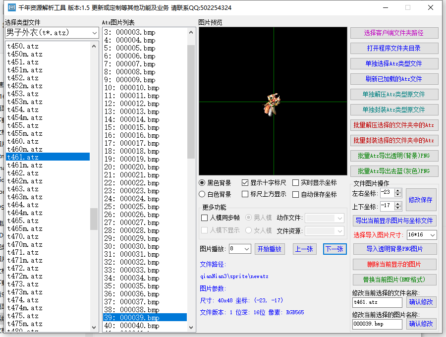
Task: Click 选择客户端文件夹路径 button
Action: pyautogui.click(x=394, y=33)
